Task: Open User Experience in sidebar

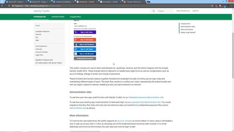Action: [41, 46]
